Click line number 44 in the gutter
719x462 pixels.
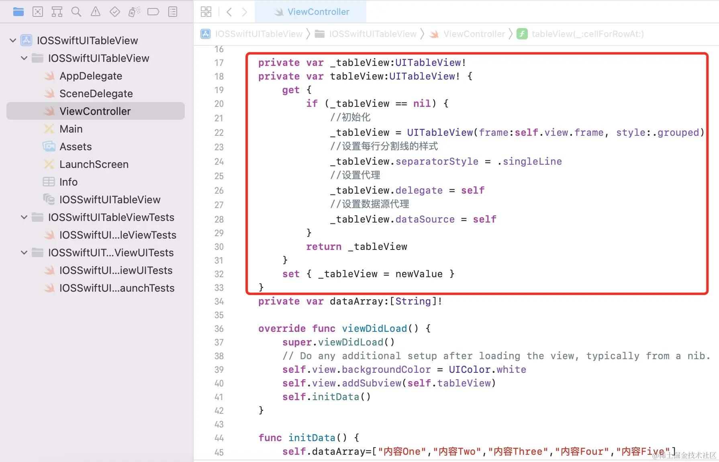219,438
